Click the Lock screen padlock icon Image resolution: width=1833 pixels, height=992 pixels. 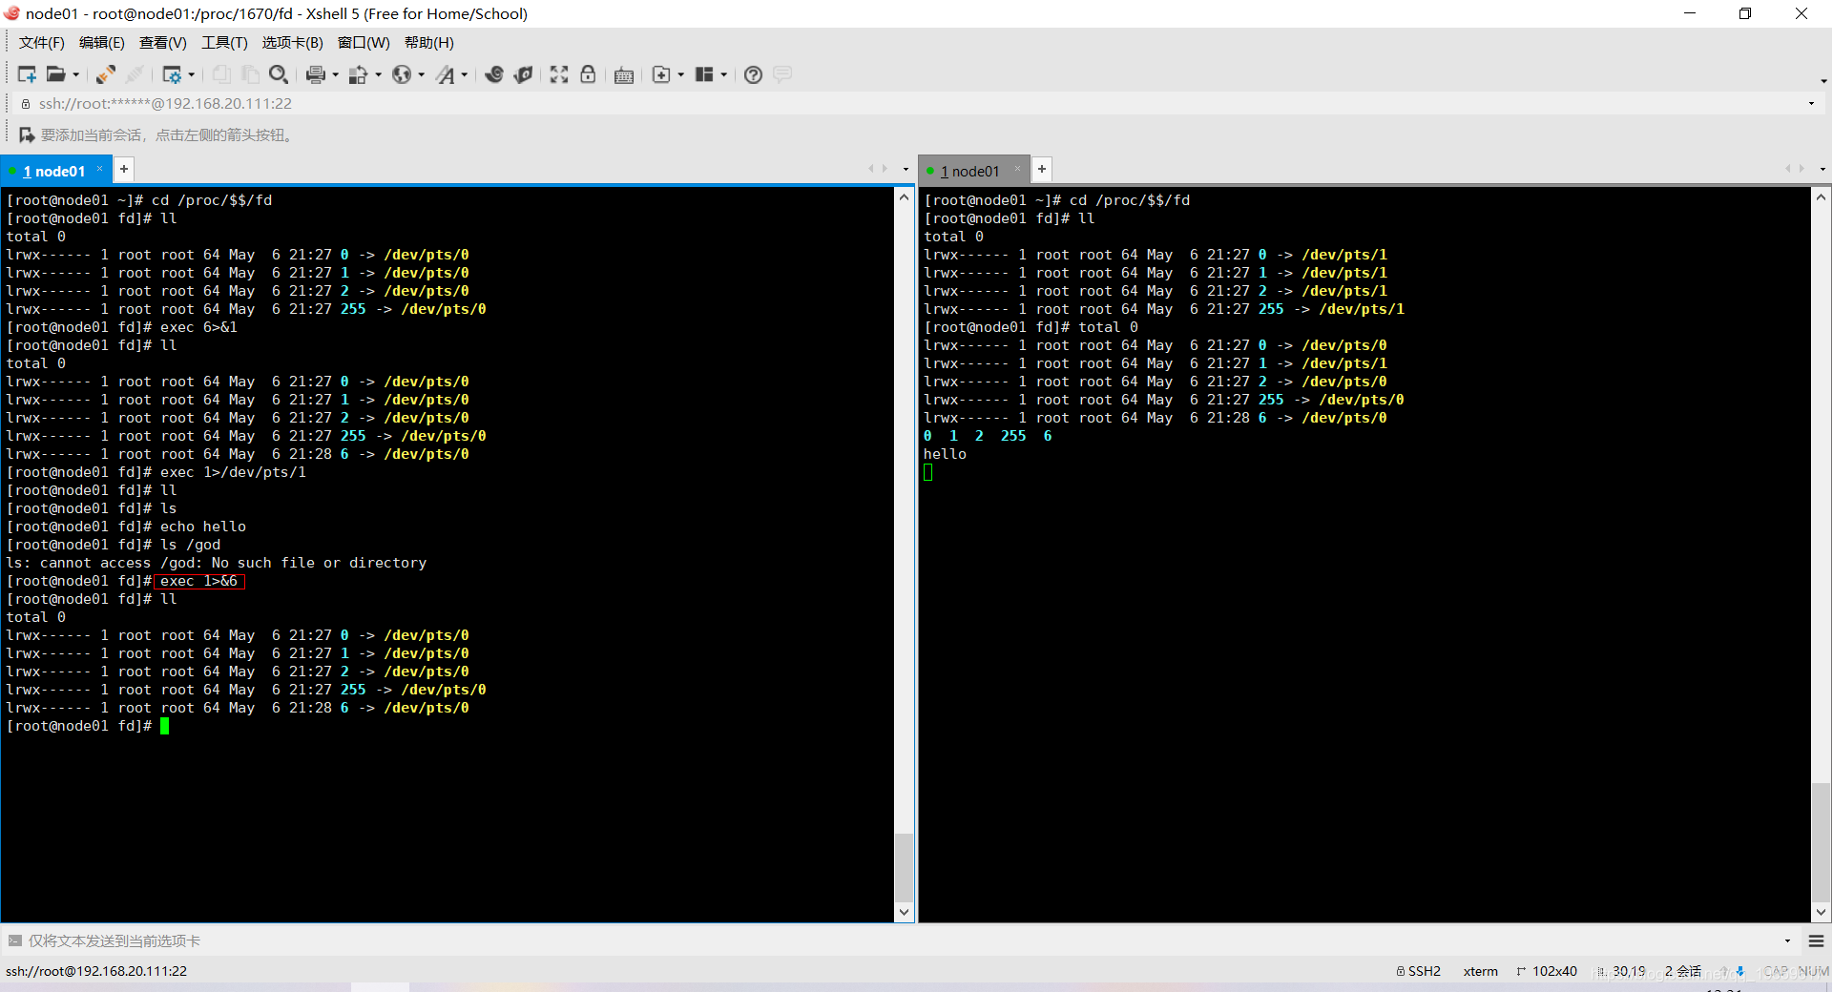pos(588,74)
